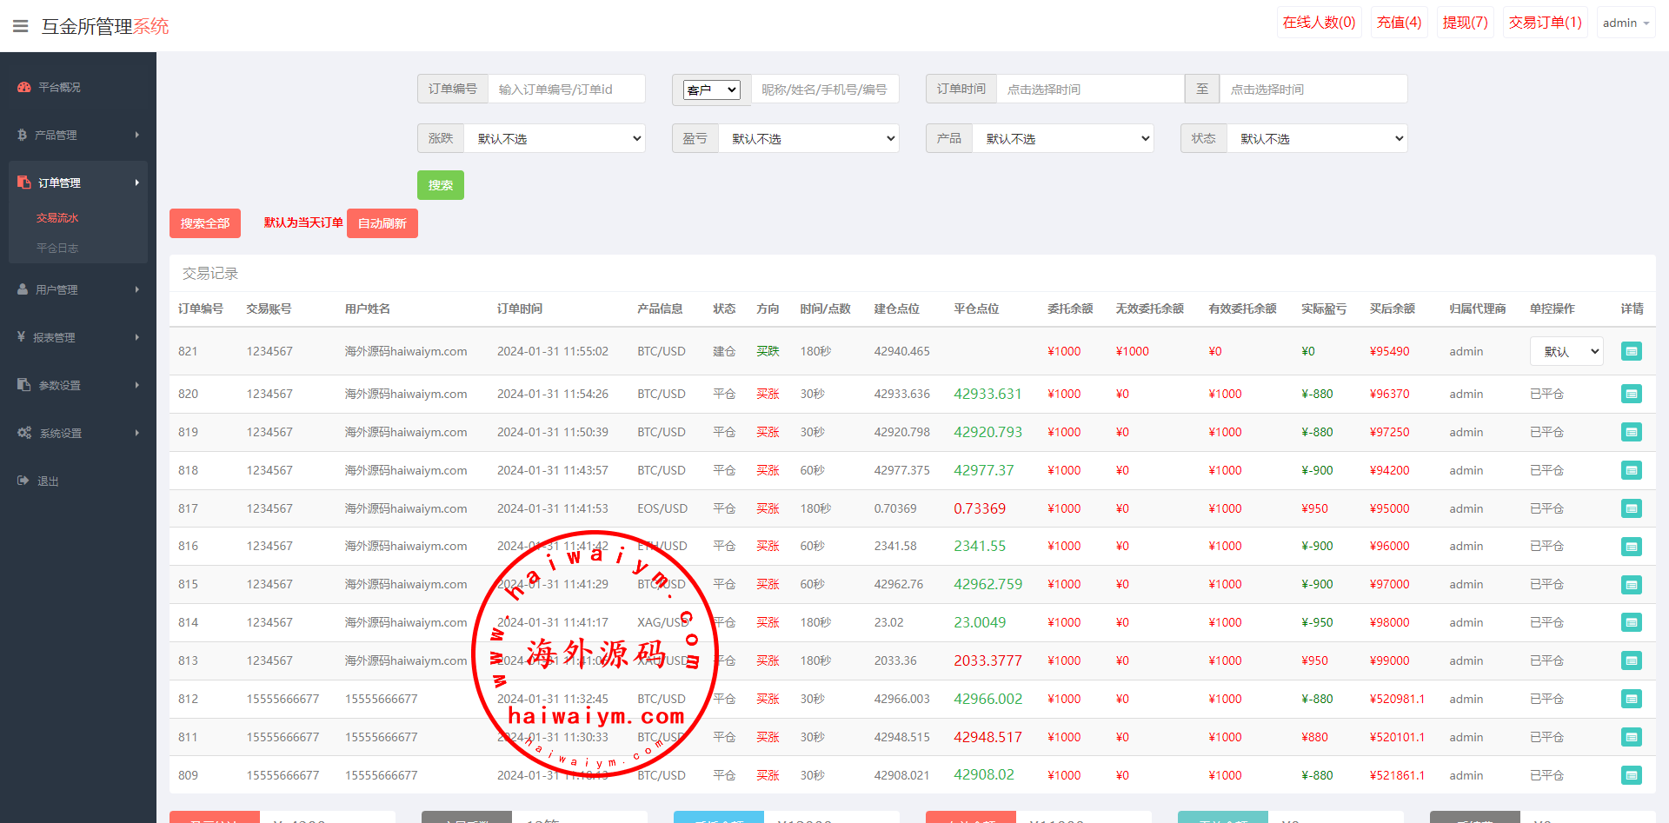Open the 状态 dropdown filter
This screenshot has width=1669, height=823.
click(1316, 138)
